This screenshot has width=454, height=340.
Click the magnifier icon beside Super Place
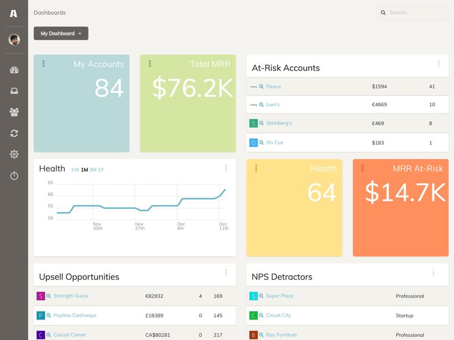261,296
